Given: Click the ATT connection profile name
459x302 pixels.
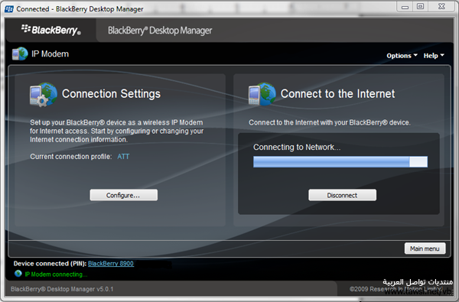Looking at the screenshot, I should (123, 157).
